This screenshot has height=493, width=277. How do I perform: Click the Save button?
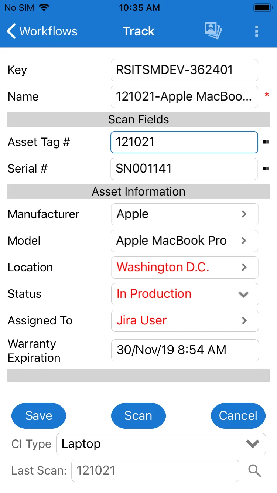[39, 416]
